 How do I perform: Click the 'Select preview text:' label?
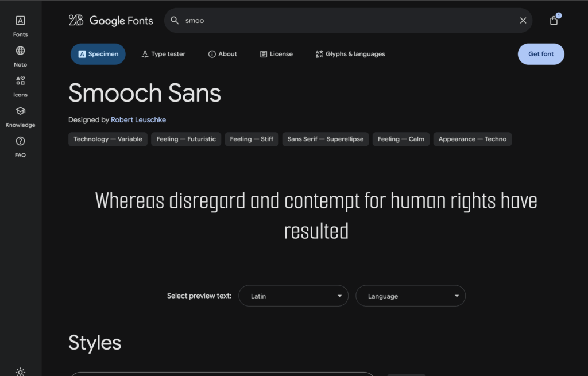point(199,296)
